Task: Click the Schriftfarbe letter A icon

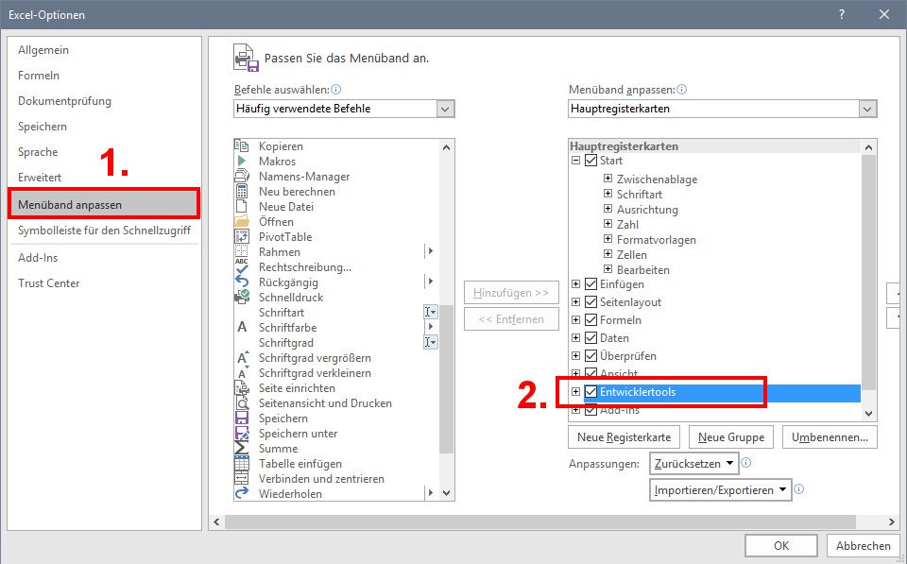Action: (242, 328)
